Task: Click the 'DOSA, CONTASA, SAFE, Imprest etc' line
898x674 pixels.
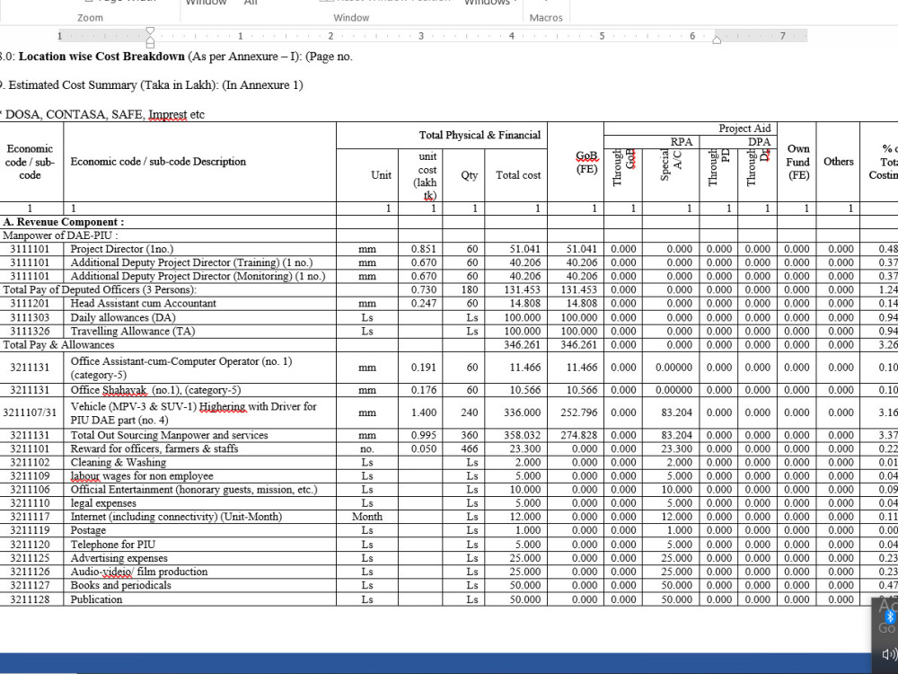Action: coord(102,114)
